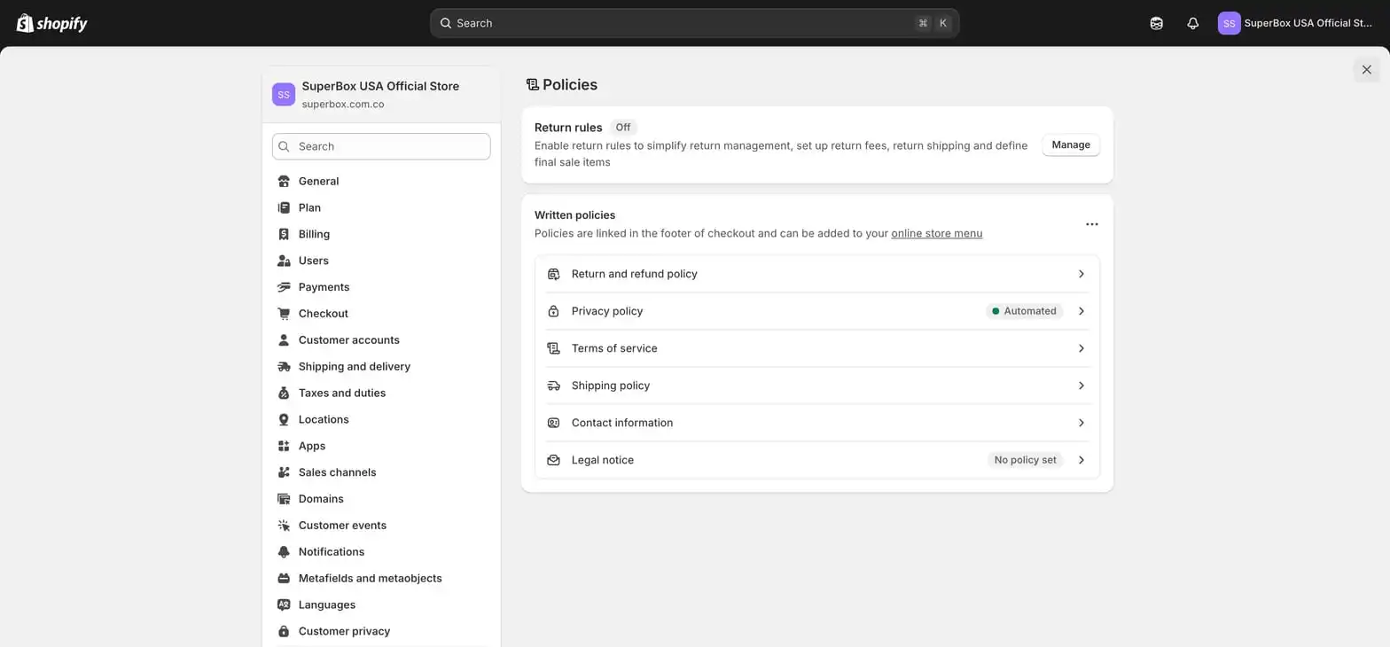Open Return and refund policy chevron
The image size is (1390, 647).
point(1082,274)
